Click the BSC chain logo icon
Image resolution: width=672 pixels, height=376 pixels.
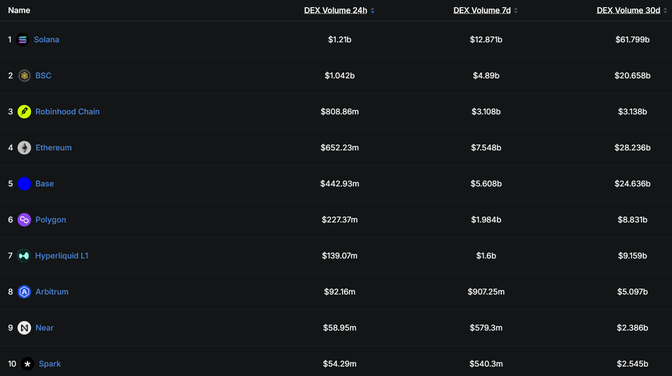coord(24,76)
